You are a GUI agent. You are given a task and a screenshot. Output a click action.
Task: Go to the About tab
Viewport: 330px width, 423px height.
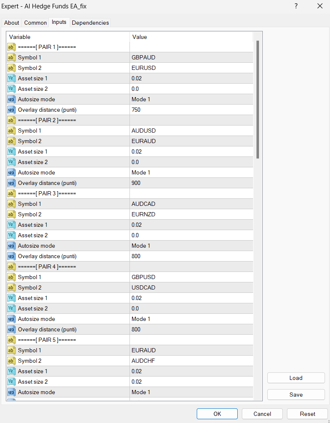pos(12,23)
